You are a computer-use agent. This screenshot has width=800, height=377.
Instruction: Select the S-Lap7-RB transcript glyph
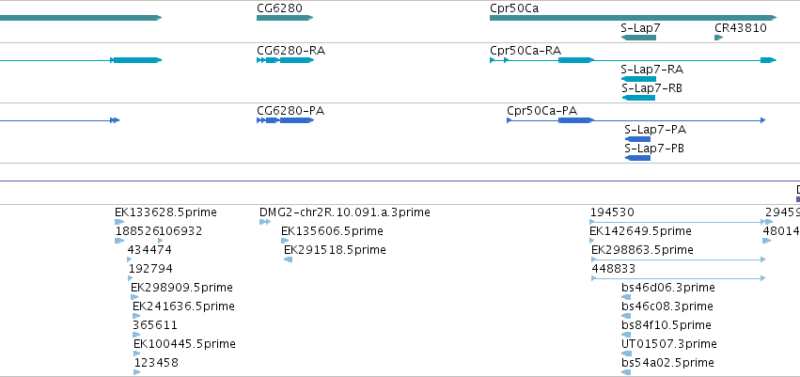click(638, 98)
